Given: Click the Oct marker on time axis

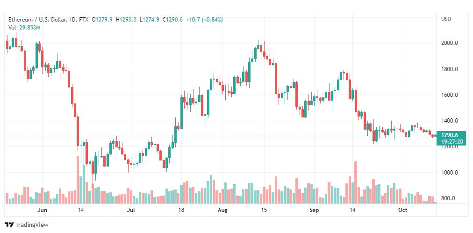Looking at the screenshot, I should point(403,210).
